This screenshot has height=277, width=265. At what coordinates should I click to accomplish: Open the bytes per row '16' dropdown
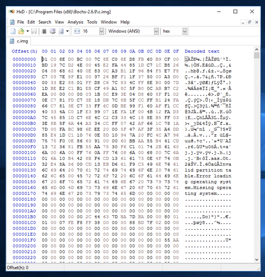pos(101,31)
